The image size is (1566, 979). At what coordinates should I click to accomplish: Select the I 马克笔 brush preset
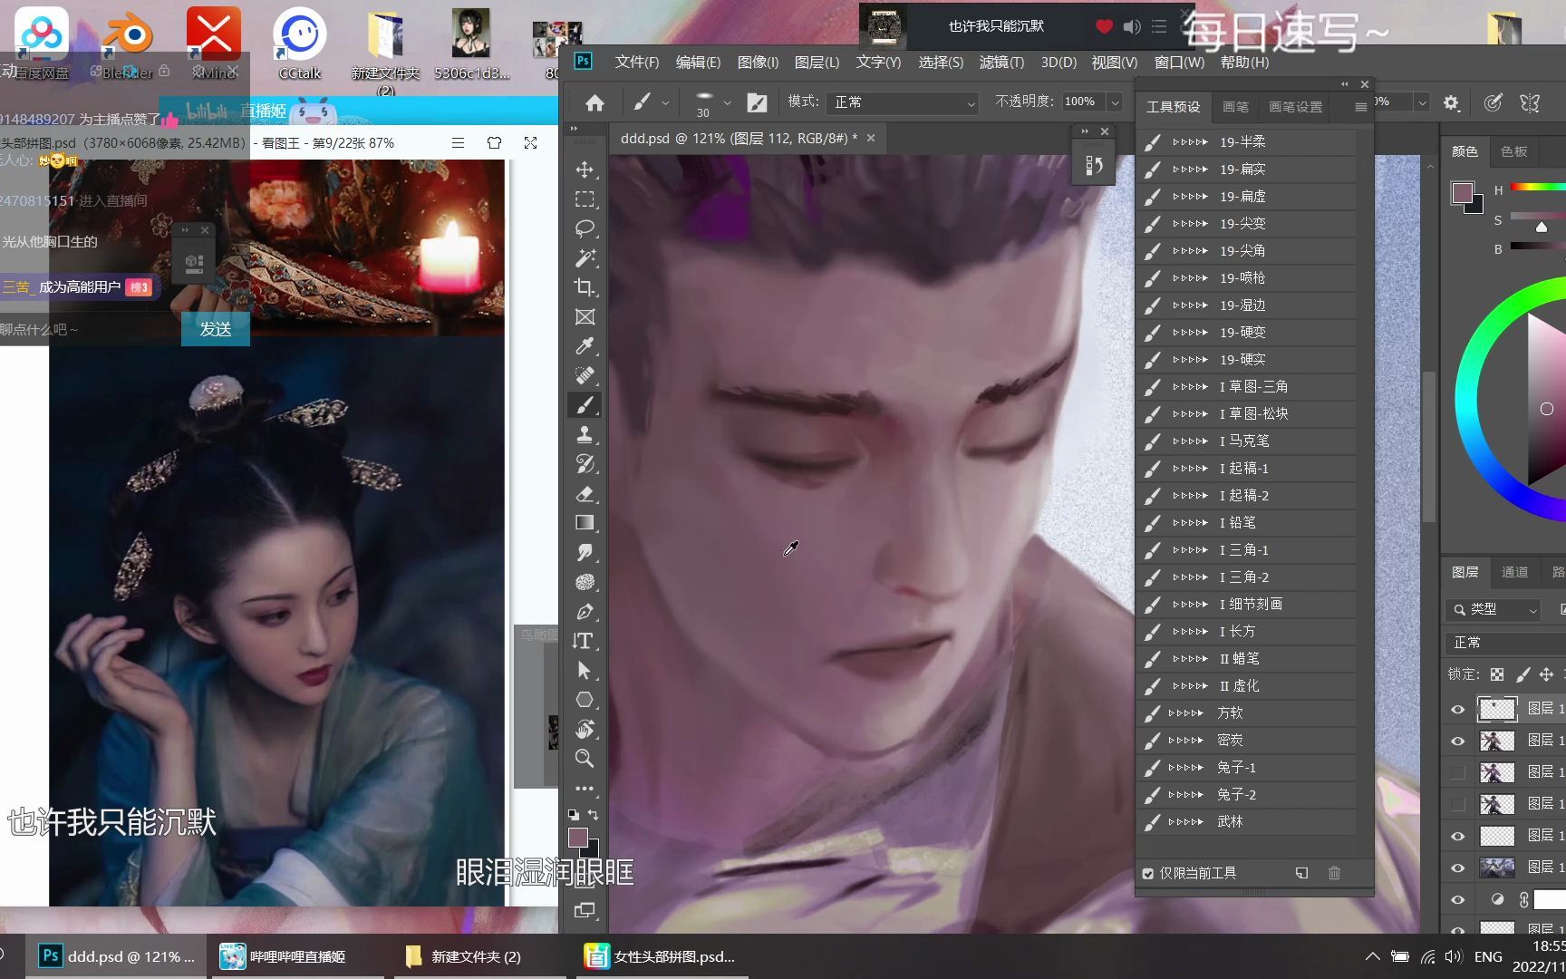click(x=1247, y=441)
